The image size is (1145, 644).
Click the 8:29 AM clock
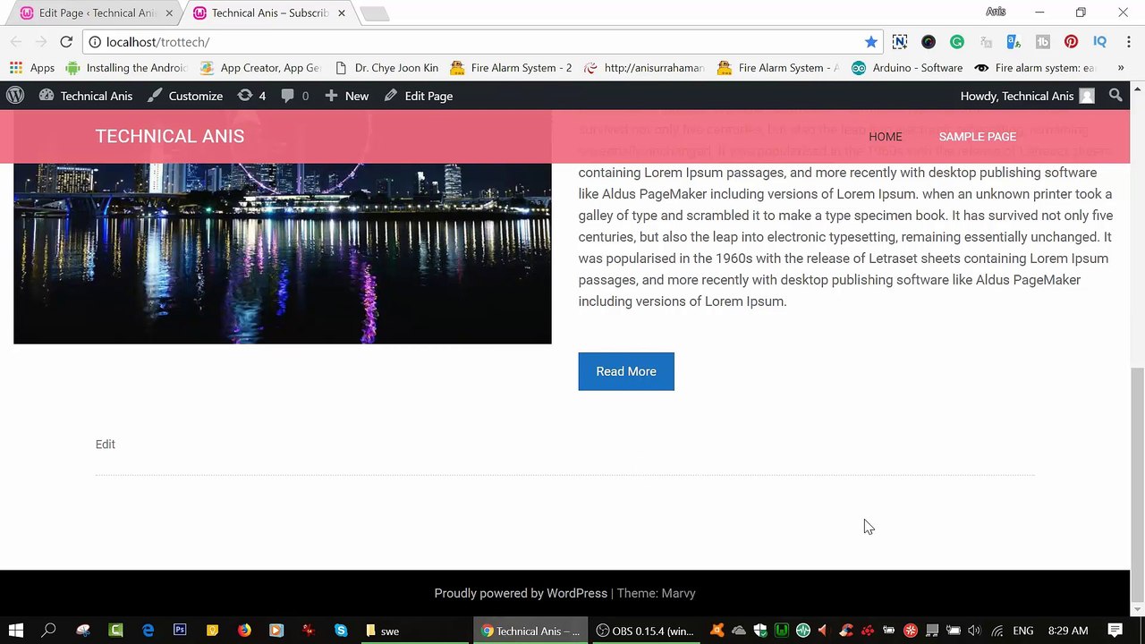[x=1068, y=631]
